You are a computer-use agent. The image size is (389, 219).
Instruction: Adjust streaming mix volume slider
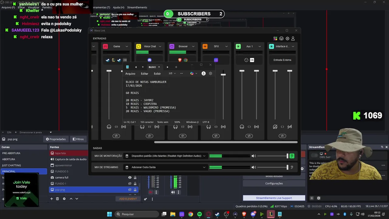[x=287, y=167]
